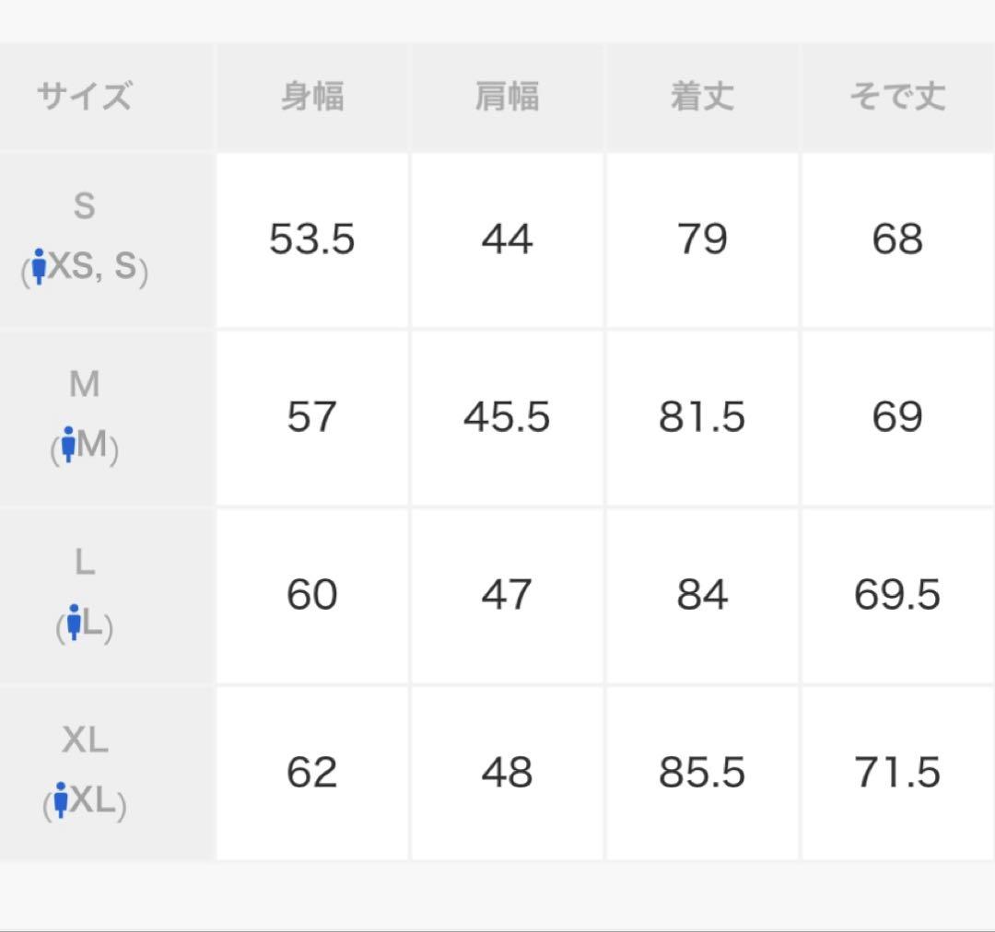Select the そで丈 column header

(897, 97)
